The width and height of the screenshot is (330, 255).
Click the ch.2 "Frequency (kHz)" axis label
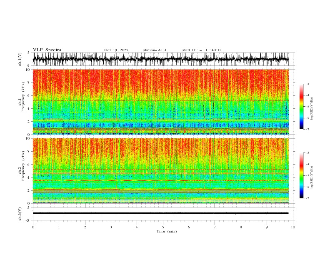point(23,166)
